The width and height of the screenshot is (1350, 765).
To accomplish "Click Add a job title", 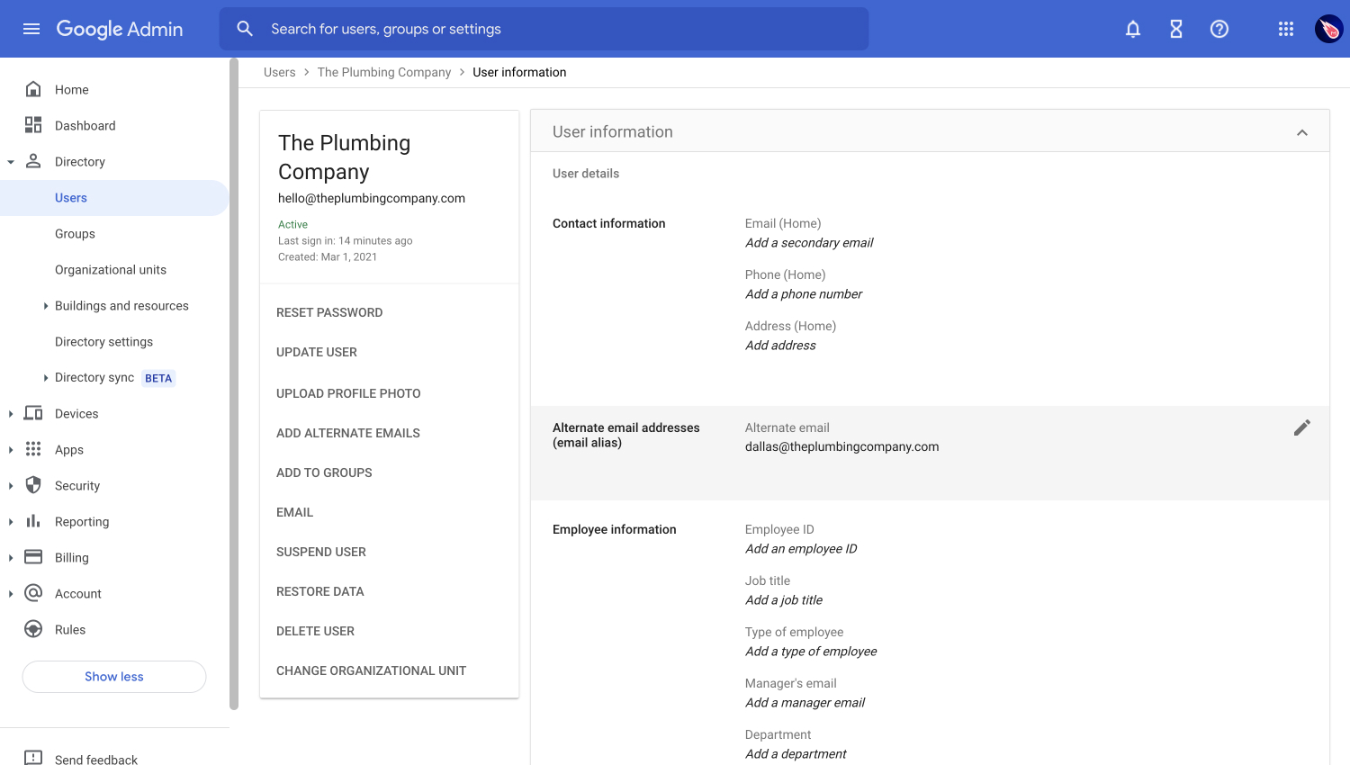I will click(784, 600).
